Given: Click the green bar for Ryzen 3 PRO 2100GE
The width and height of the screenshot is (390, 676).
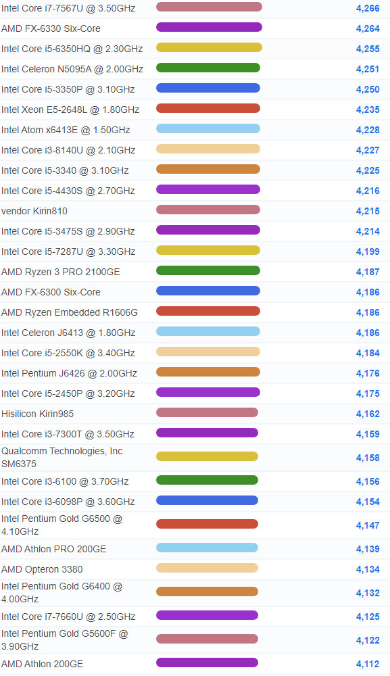Looking at the screenshot, I should pos(208,270).
